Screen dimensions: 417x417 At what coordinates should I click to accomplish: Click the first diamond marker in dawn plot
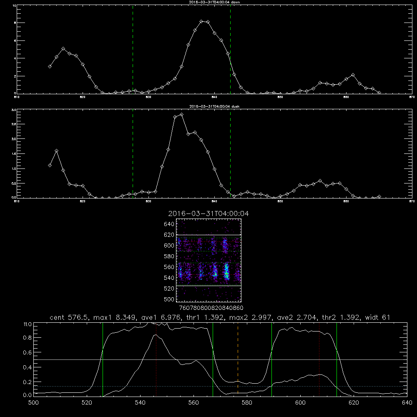(50, 66)
